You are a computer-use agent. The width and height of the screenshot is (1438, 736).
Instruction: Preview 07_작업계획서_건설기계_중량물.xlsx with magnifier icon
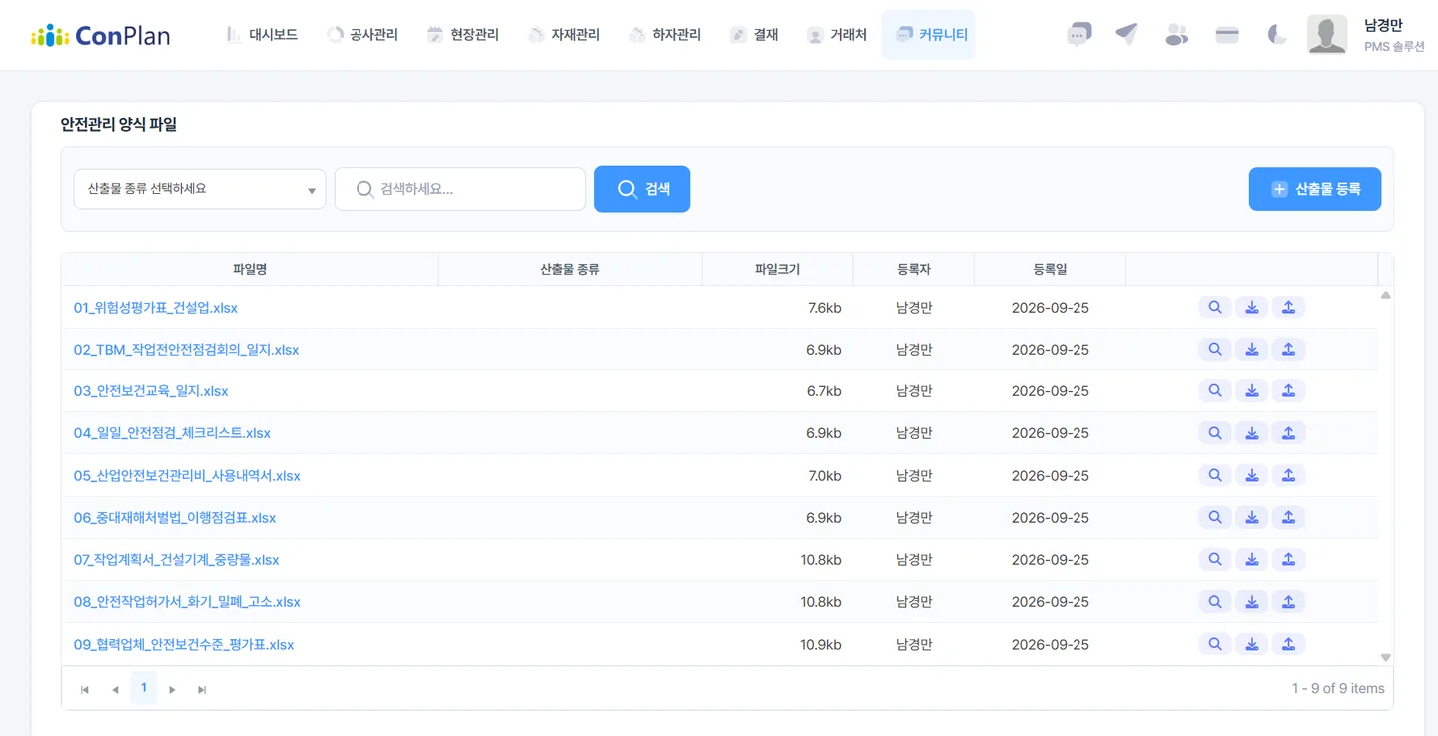[x=1215, y=560]
